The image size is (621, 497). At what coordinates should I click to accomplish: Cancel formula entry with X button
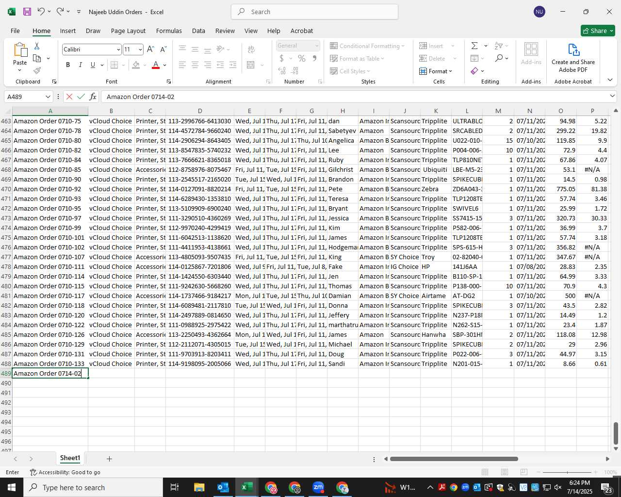click(x=69, y=97)
